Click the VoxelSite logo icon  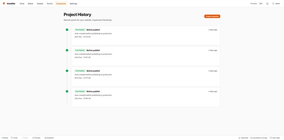pos(4,4)
